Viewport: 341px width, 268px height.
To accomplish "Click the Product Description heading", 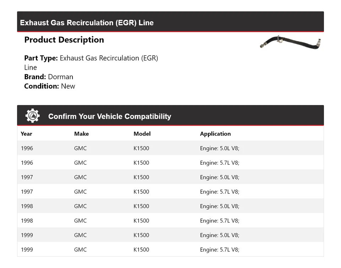I will [64, 40].
